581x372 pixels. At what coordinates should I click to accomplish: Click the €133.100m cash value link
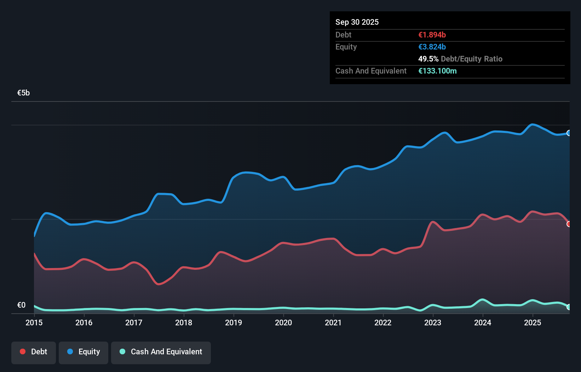[438, 71]
